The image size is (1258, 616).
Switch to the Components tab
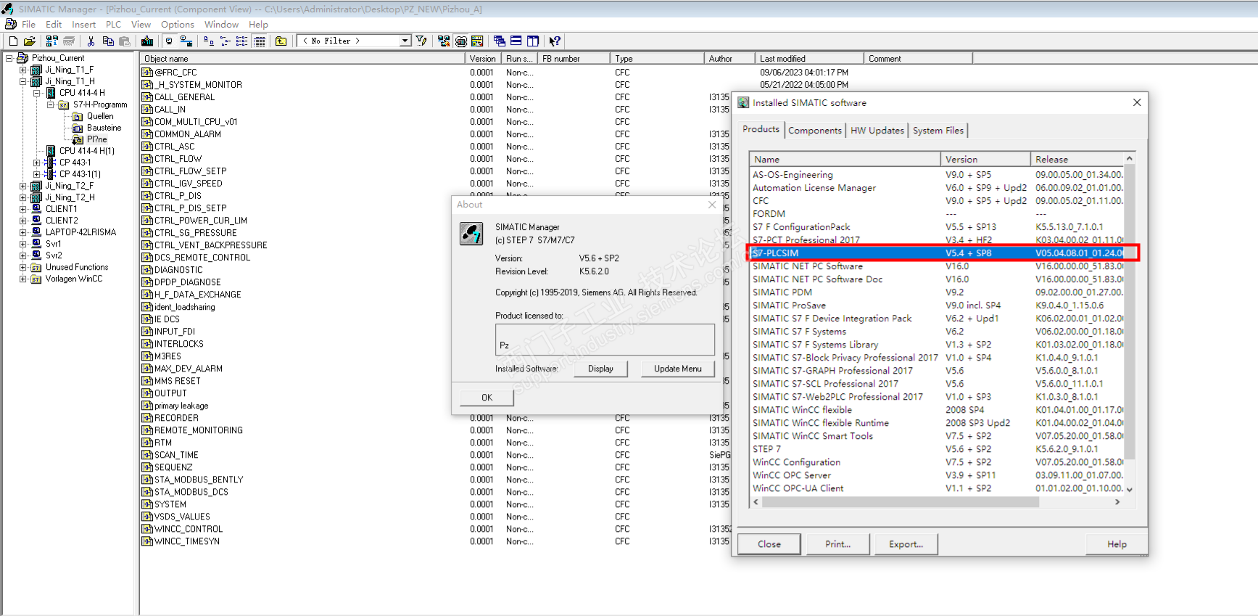[x=815, y=131]
